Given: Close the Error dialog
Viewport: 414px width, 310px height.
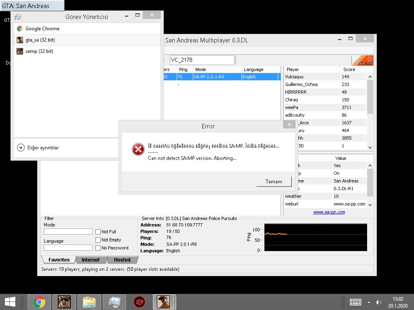Looking at the screenshot, I should tap(289, 124).
